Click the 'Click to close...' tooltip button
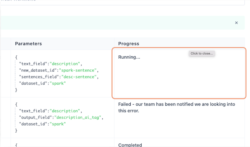This screenshot has height=147, width=250. tap(202, 53)
